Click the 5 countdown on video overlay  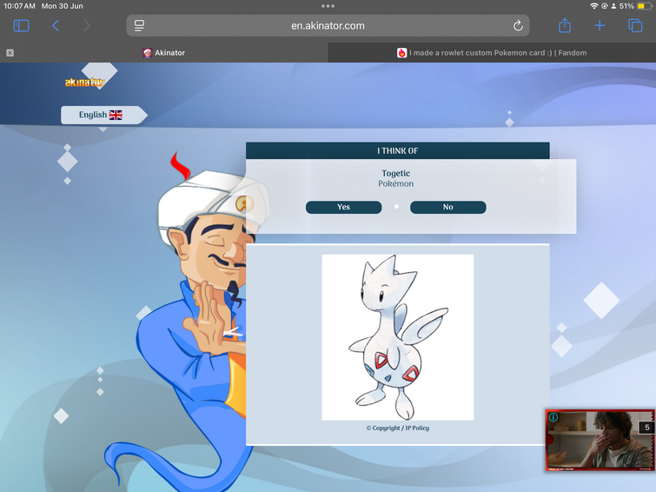tap(646, 428)
